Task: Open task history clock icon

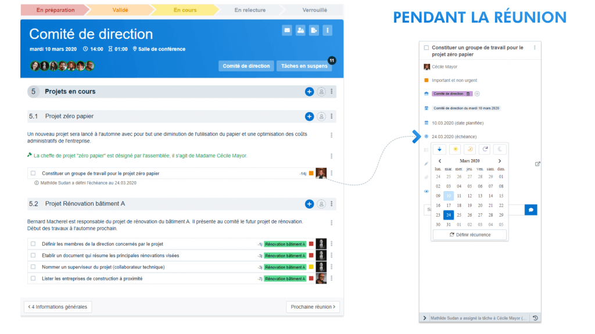Action: (x=535, y=318)
